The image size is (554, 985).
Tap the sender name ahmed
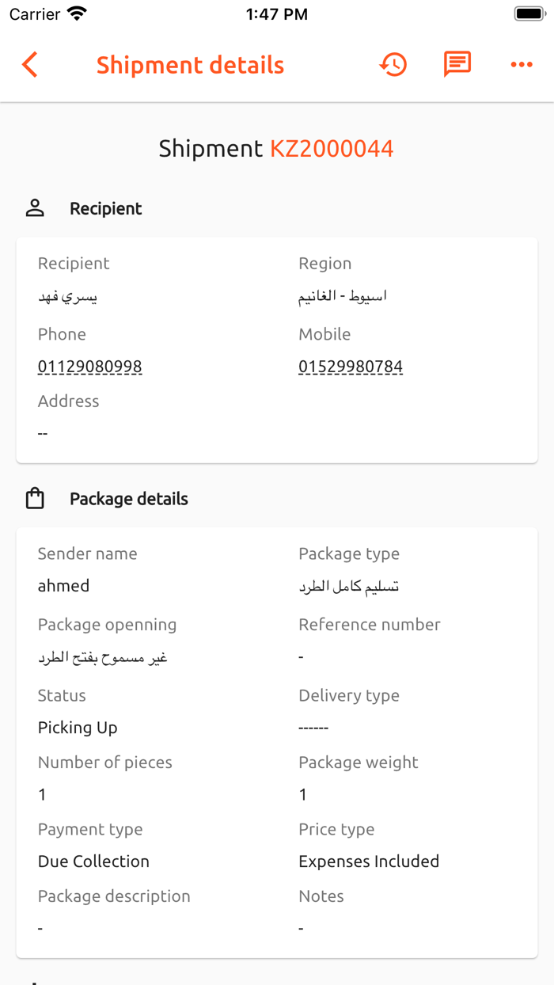pos(63,586)
